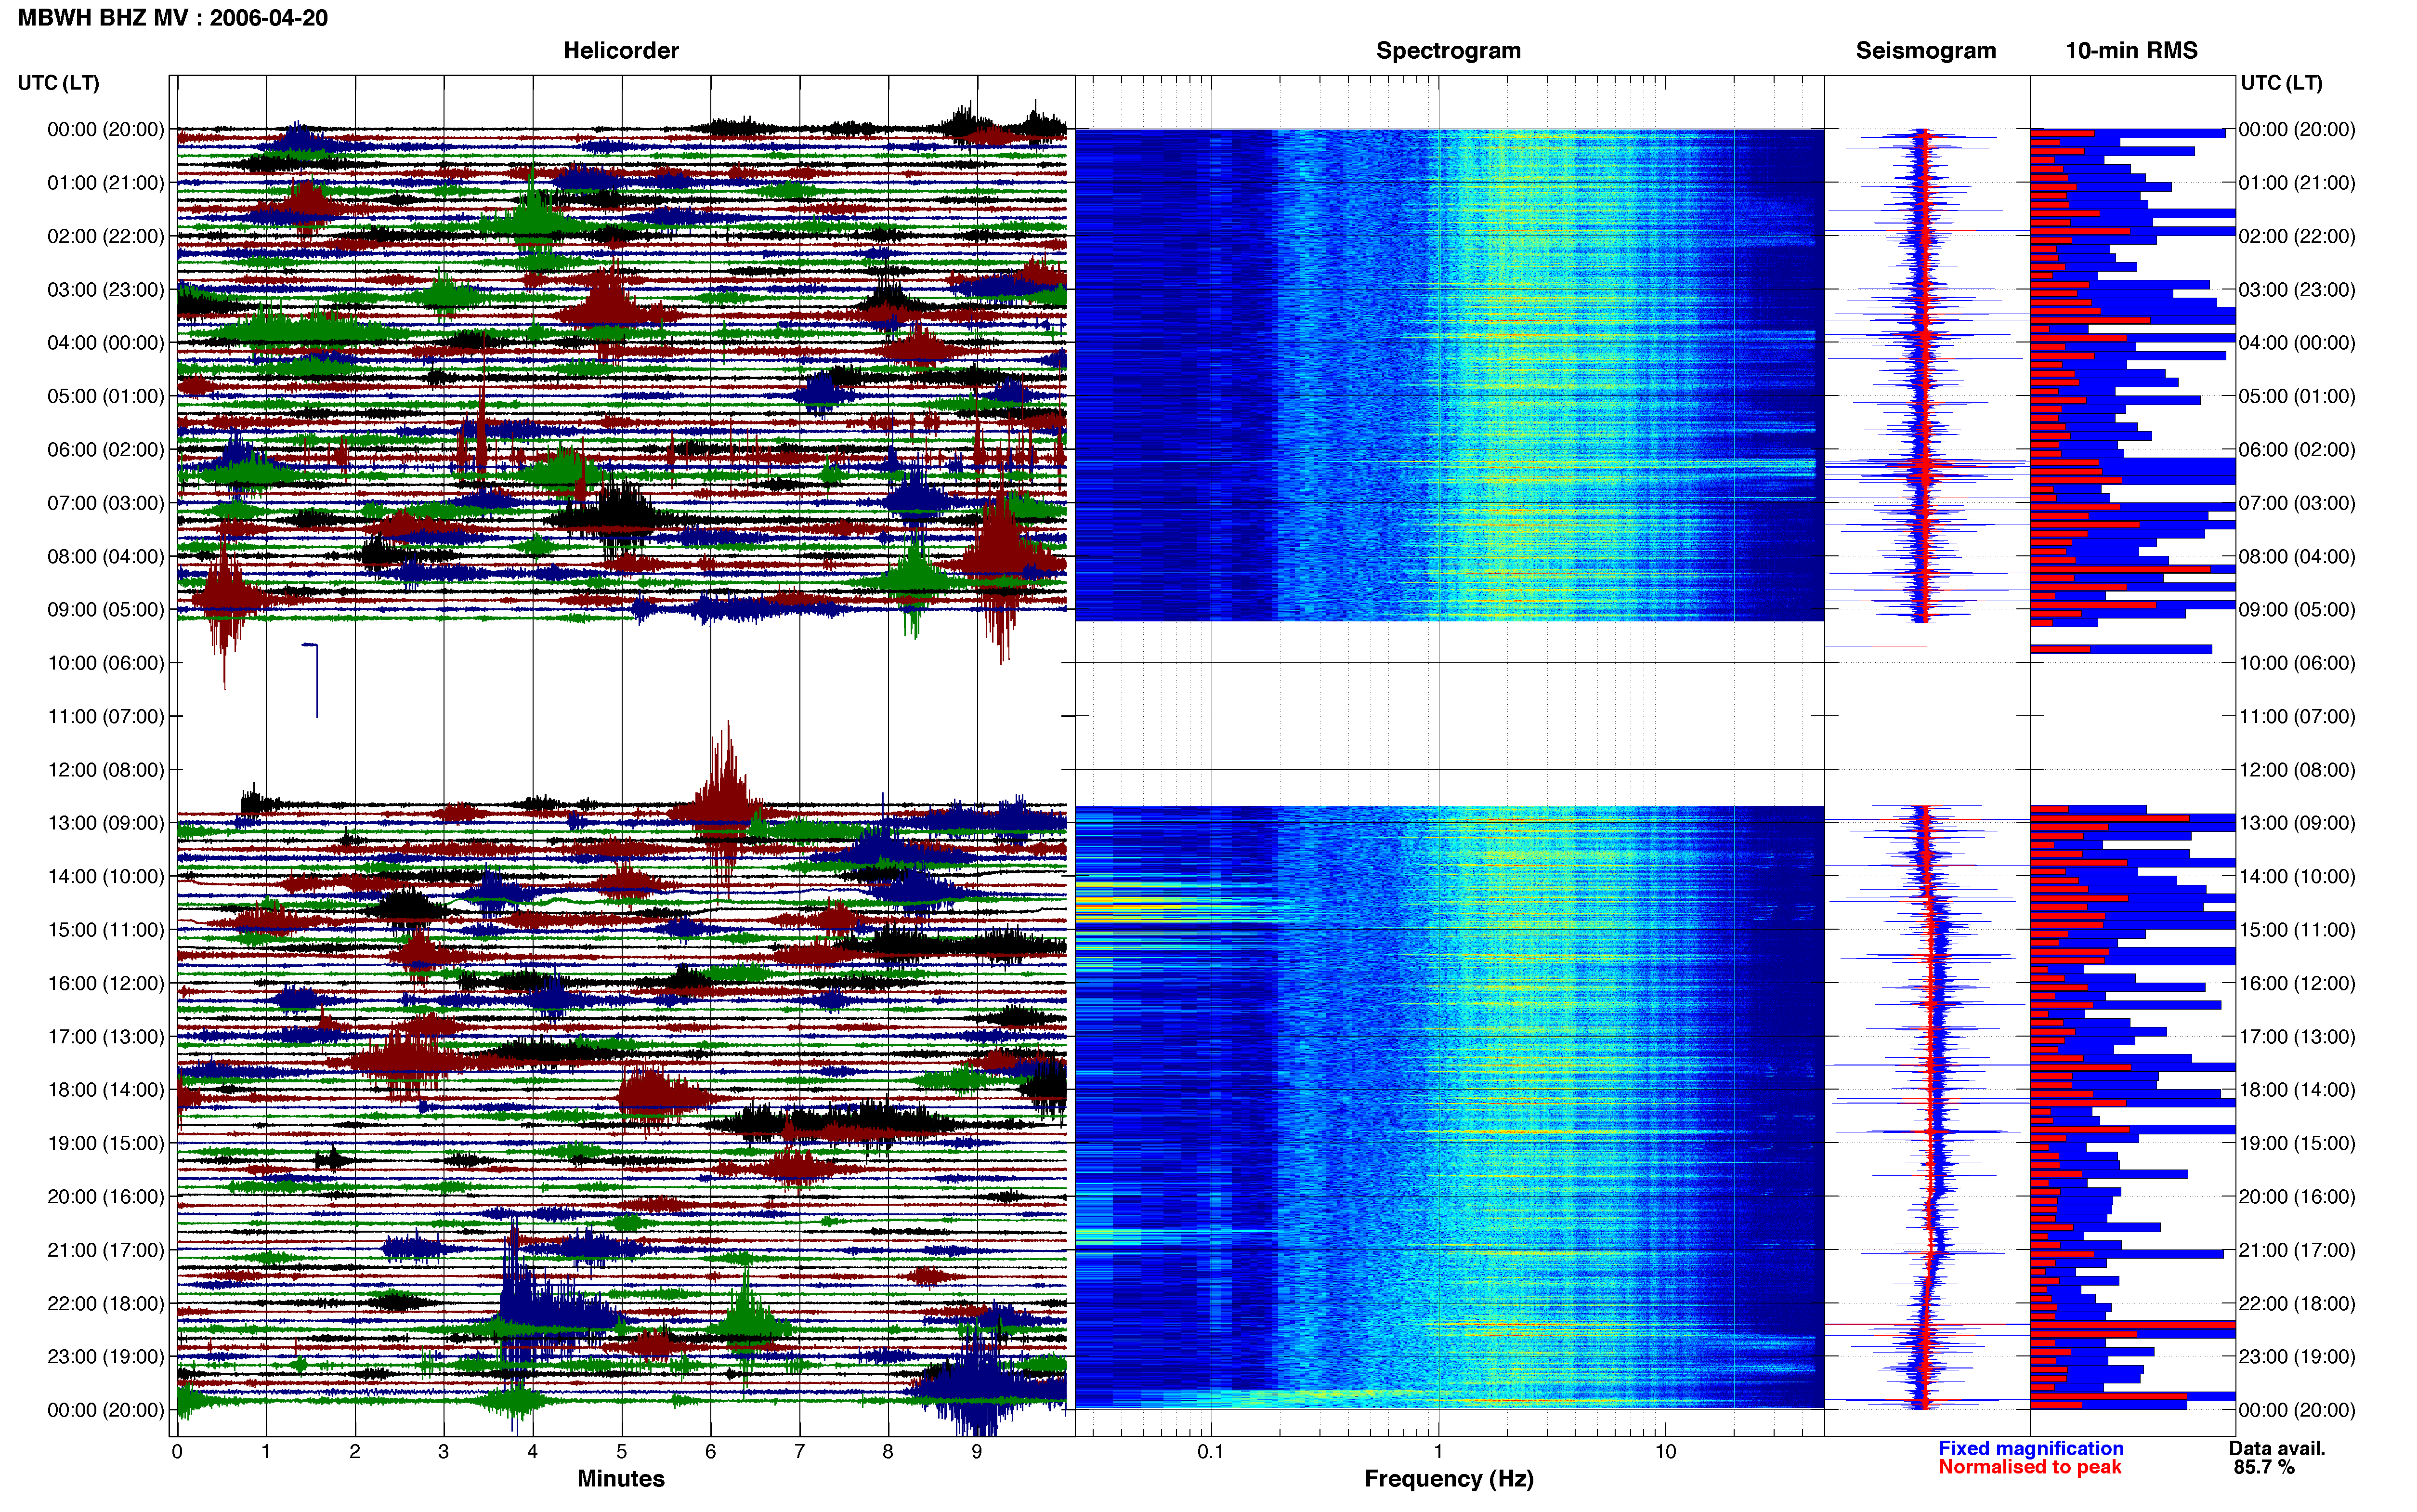
Task: Click the left '12:00 (08:00)' time label
Action: 106,770
